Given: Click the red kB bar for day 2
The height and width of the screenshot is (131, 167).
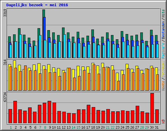Looking at the screenshot, I should tap(15, 112).
